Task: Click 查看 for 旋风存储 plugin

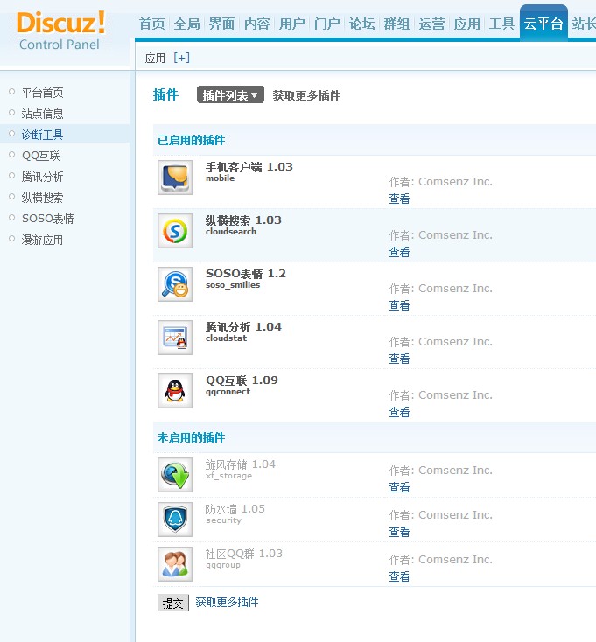Action: [x=399, y=487]
